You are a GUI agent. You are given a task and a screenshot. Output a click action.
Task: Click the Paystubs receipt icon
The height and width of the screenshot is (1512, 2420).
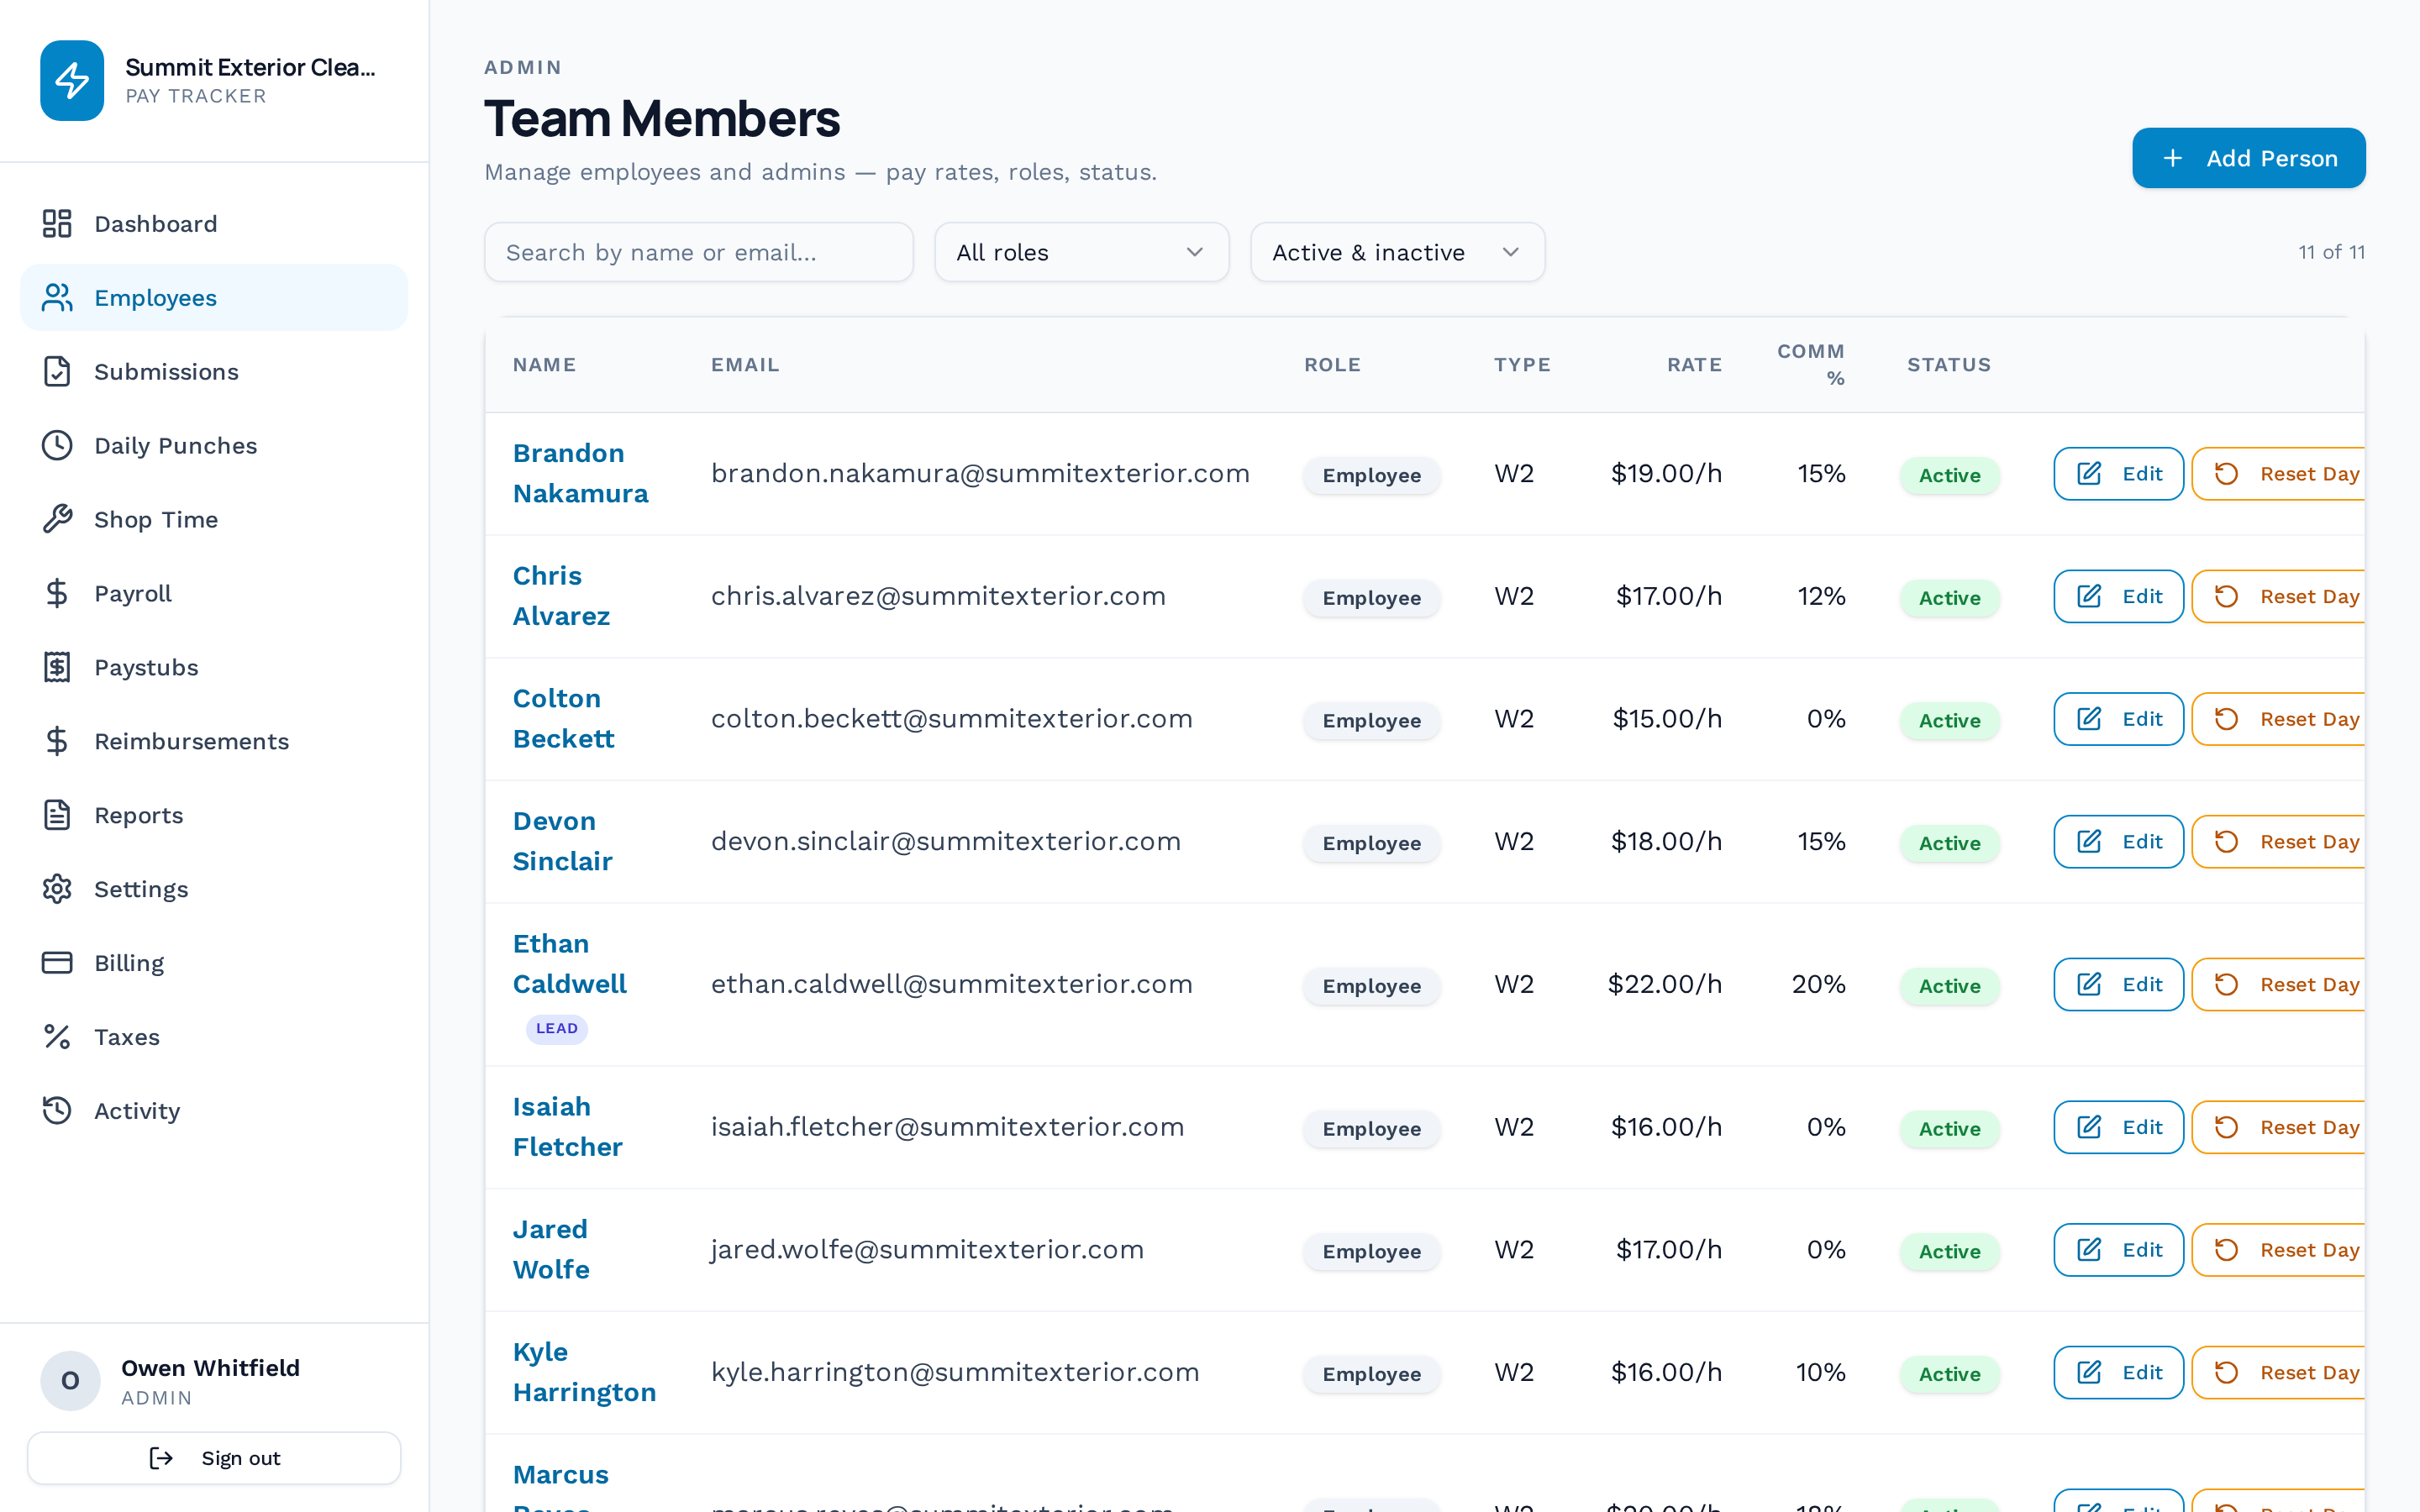[x=57, y=667]
